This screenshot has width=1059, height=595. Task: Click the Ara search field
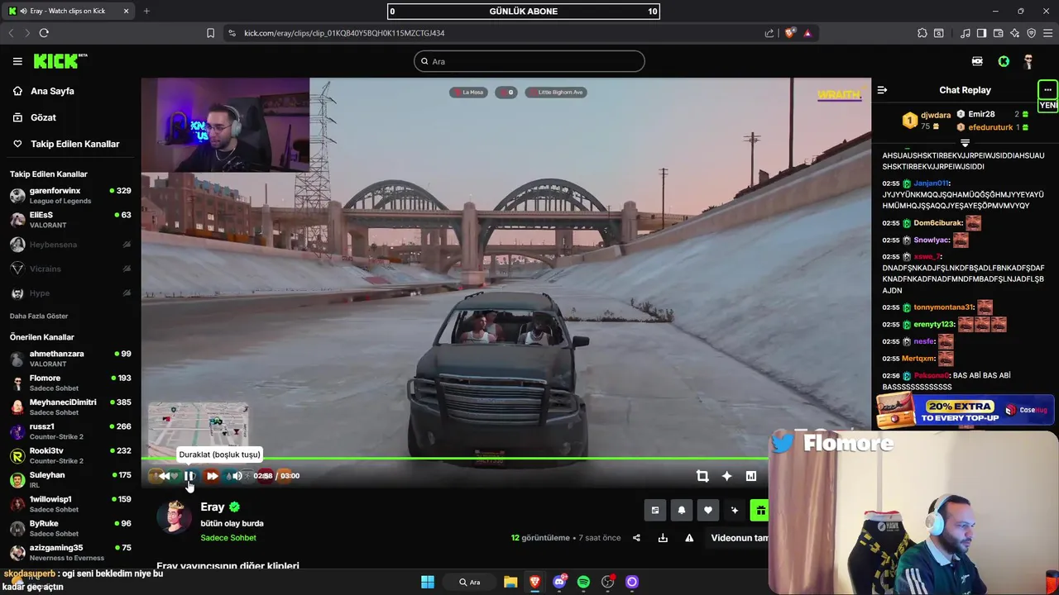pos(529,61)
